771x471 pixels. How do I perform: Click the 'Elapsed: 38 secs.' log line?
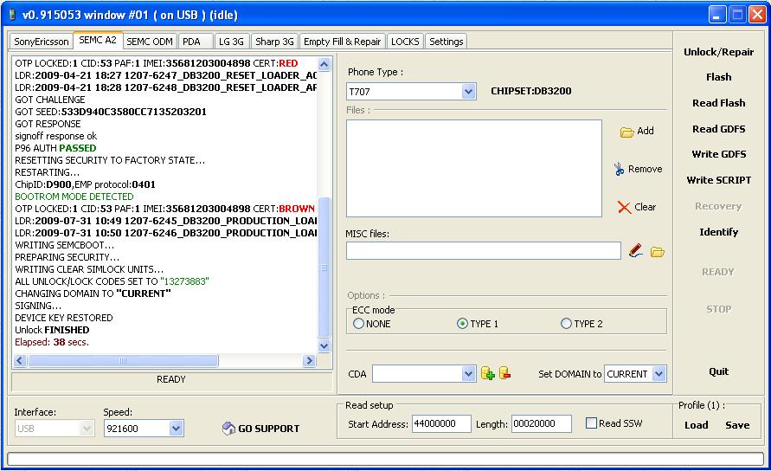[52, 342]
